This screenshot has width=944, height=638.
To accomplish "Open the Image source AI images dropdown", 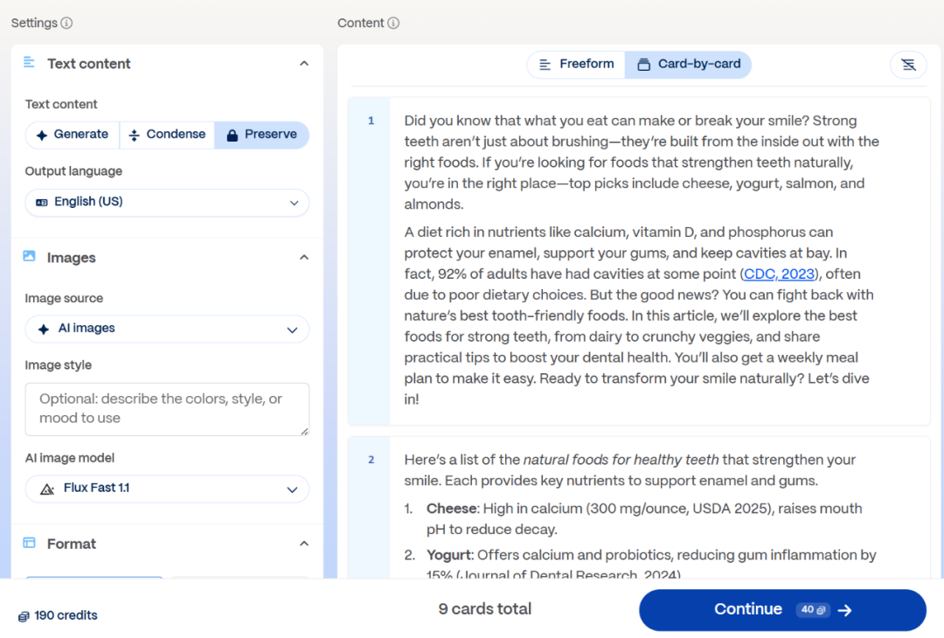I will tap(167, 329).
